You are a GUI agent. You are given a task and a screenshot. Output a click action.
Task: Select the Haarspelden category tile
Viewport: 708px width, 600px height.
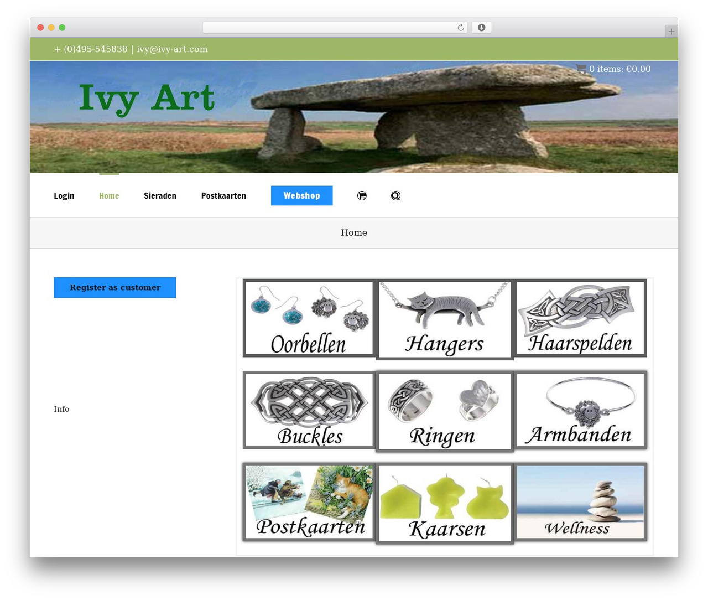pos(580,318)
